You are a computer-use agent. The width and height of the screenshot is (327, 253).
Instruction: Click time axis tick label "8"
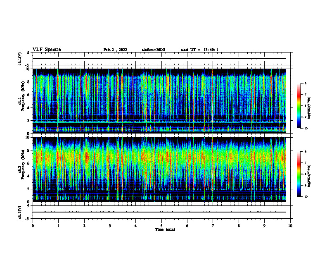pos(239,226)
